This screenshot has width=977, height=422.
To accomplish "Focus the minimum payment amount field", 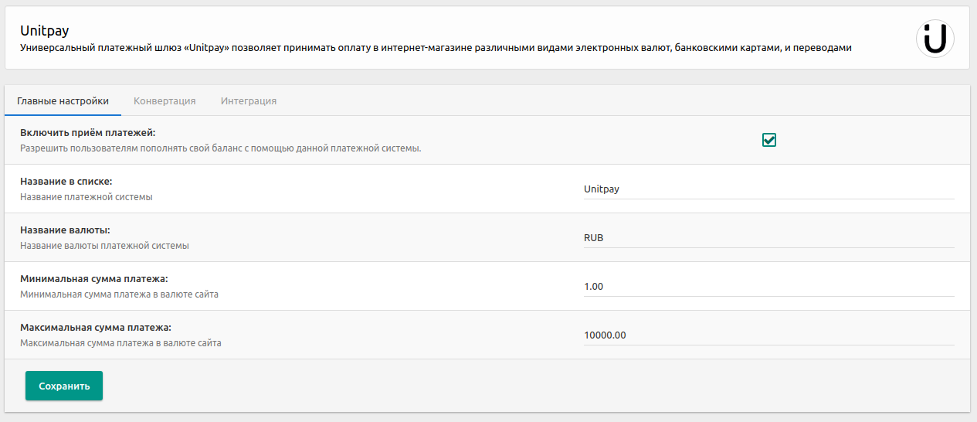I will pyautogui.click(x=768, y=286).
